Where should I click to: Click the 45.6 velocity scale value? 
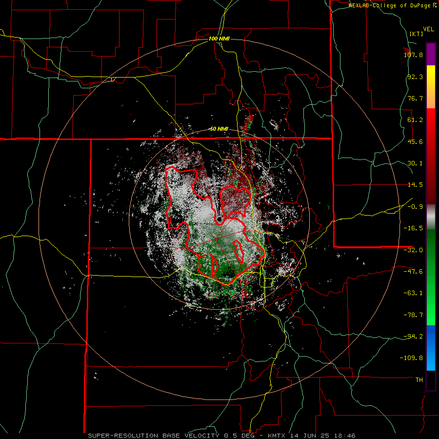415,141
